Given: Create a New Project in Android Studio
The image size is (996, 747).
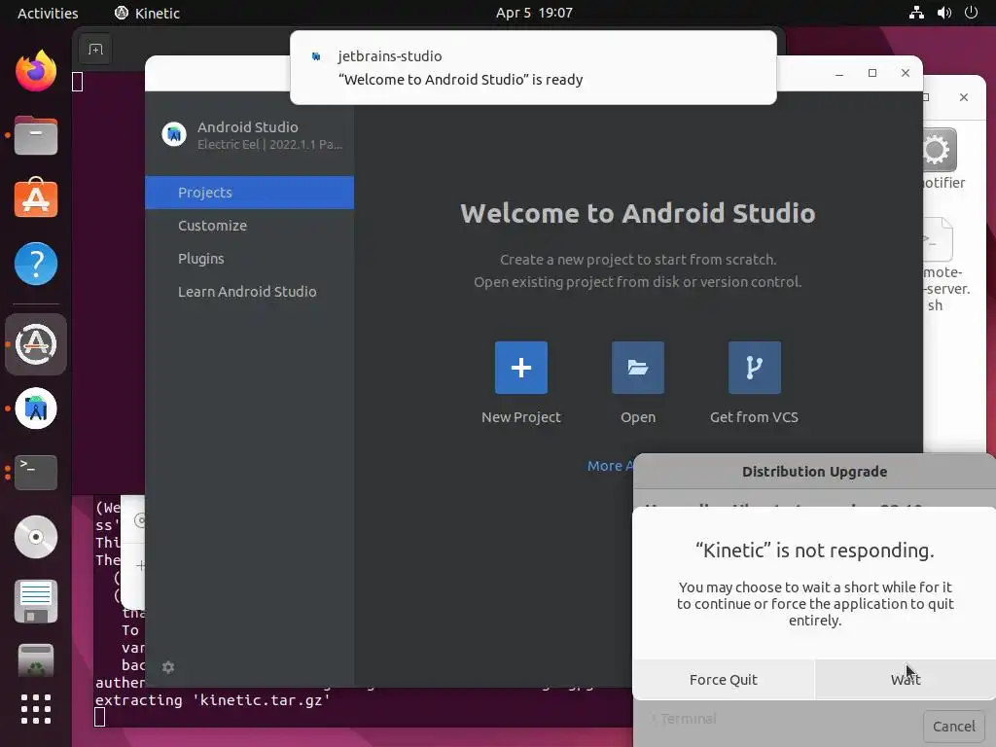Looking at the screenshot, I should tap(521, 367).
